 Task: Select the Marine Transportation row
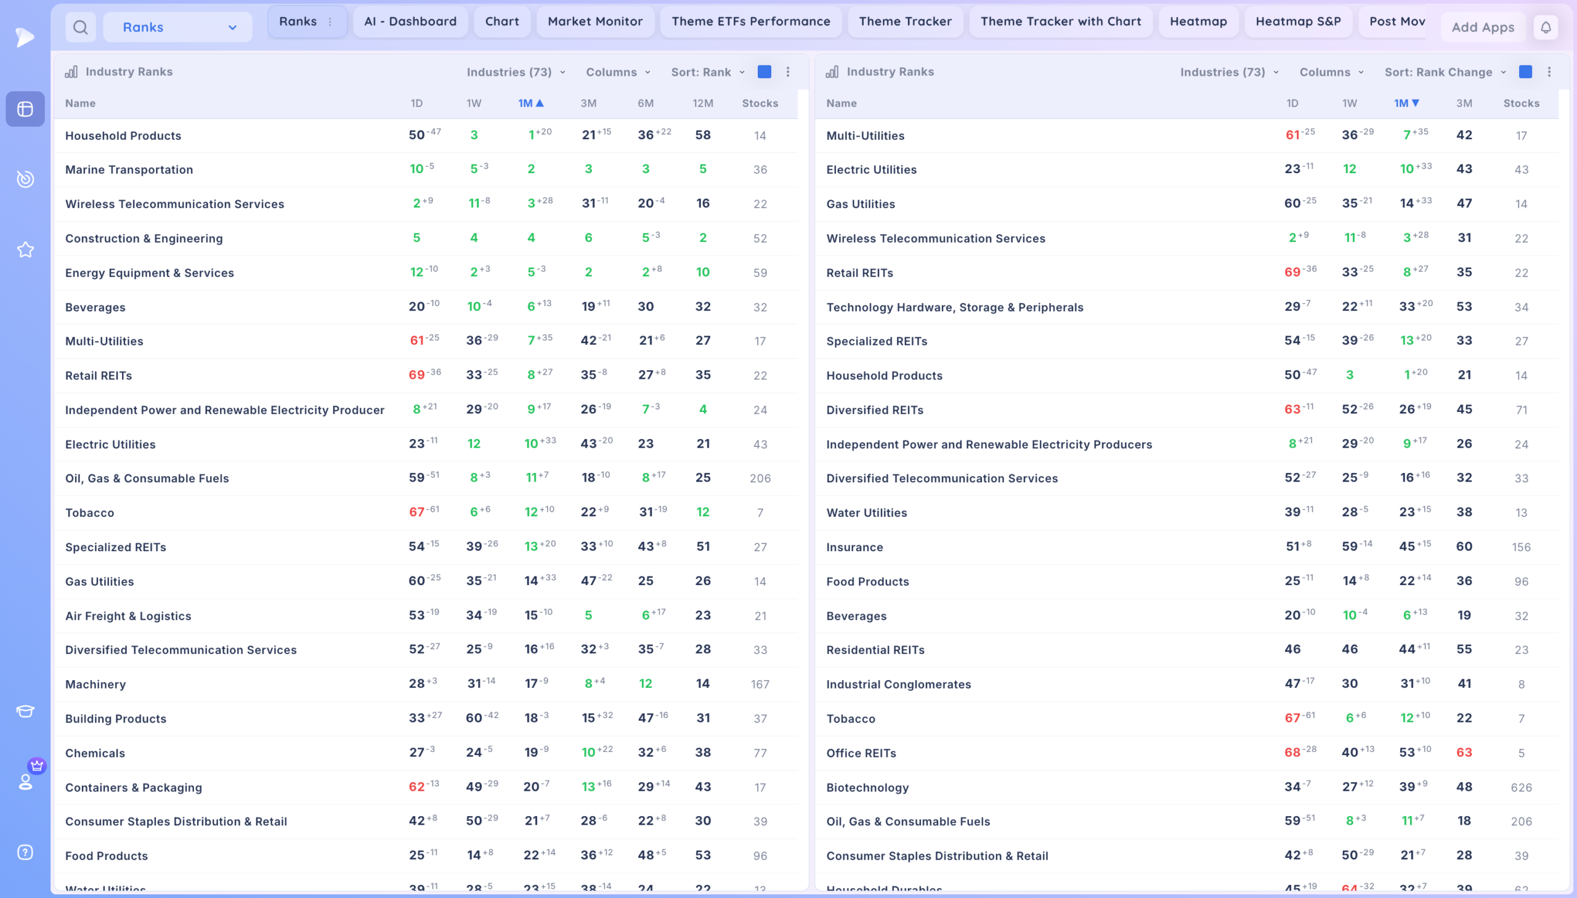426,169
